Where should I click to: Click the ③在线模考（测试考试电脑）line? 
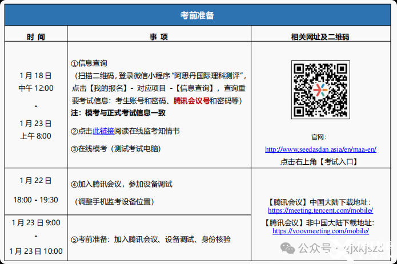tap(116, 149)
